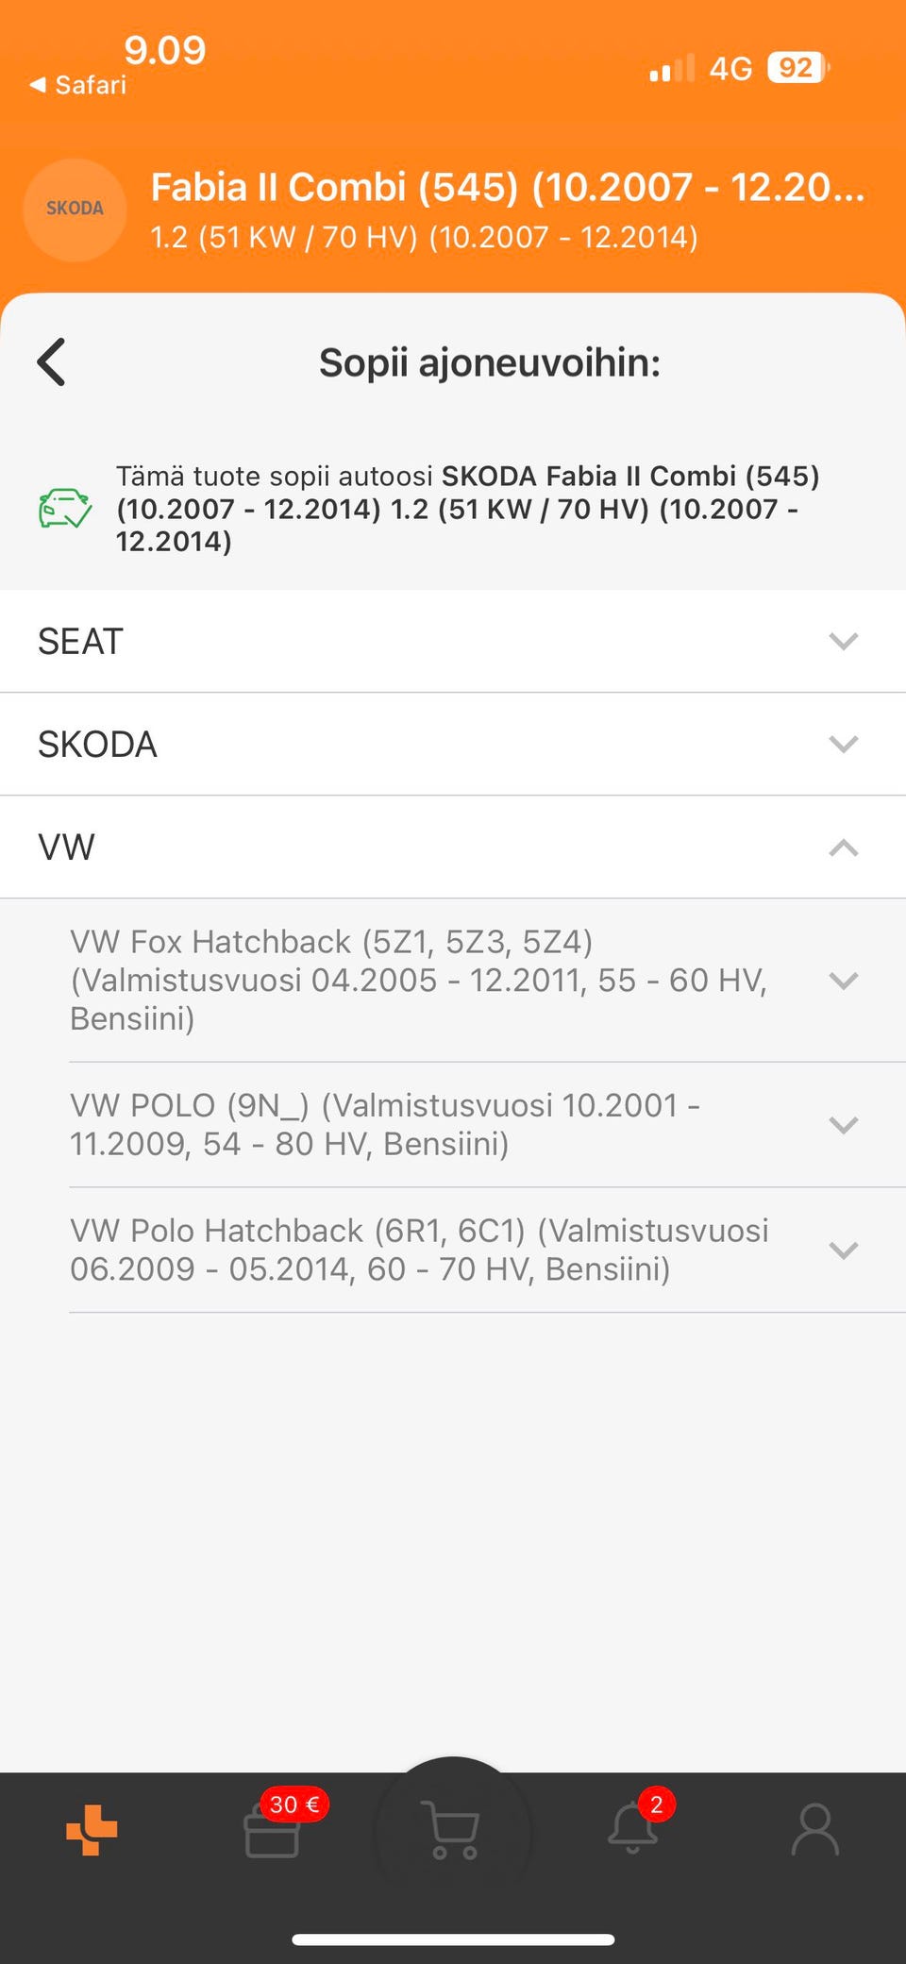The image size is (906, 1964).
Task: Expand VW Fox Hatchback details chevron
Action: point(843,981)
